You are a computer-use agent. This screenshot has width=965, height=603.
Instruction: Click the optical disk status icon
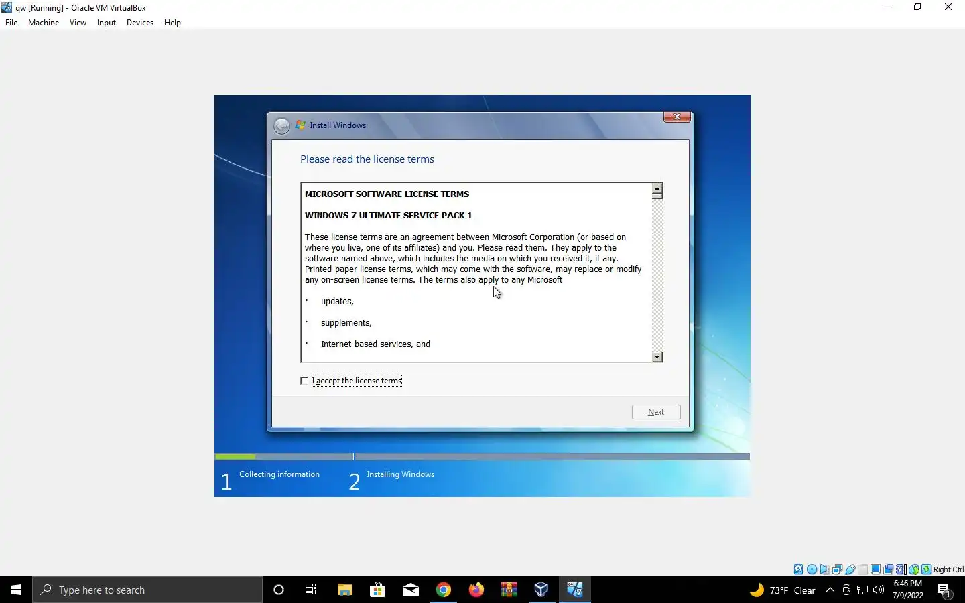812,569
